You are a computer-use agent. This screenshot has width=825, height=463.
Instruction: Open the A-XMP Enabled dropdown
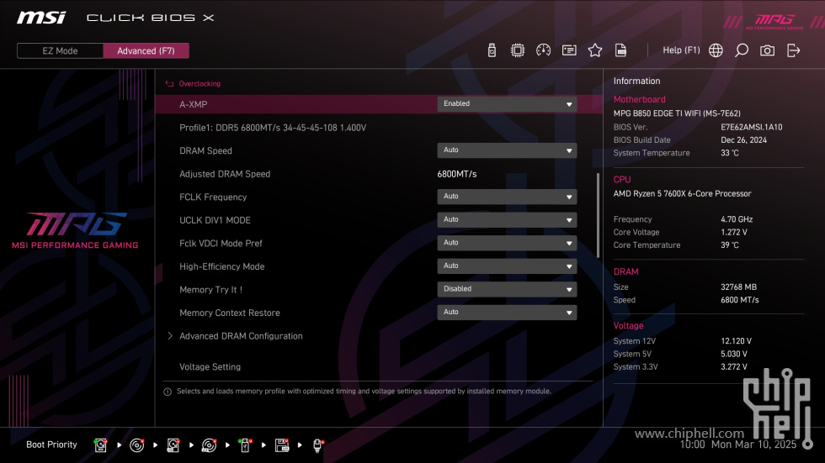pos(507,104)
